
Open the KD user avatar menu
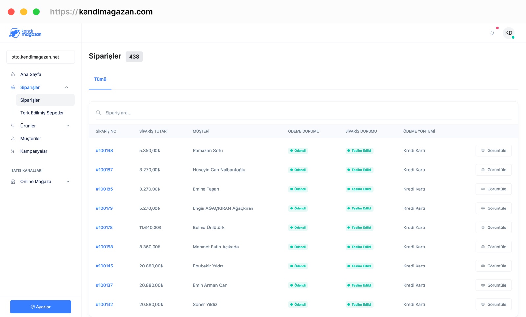509,33
